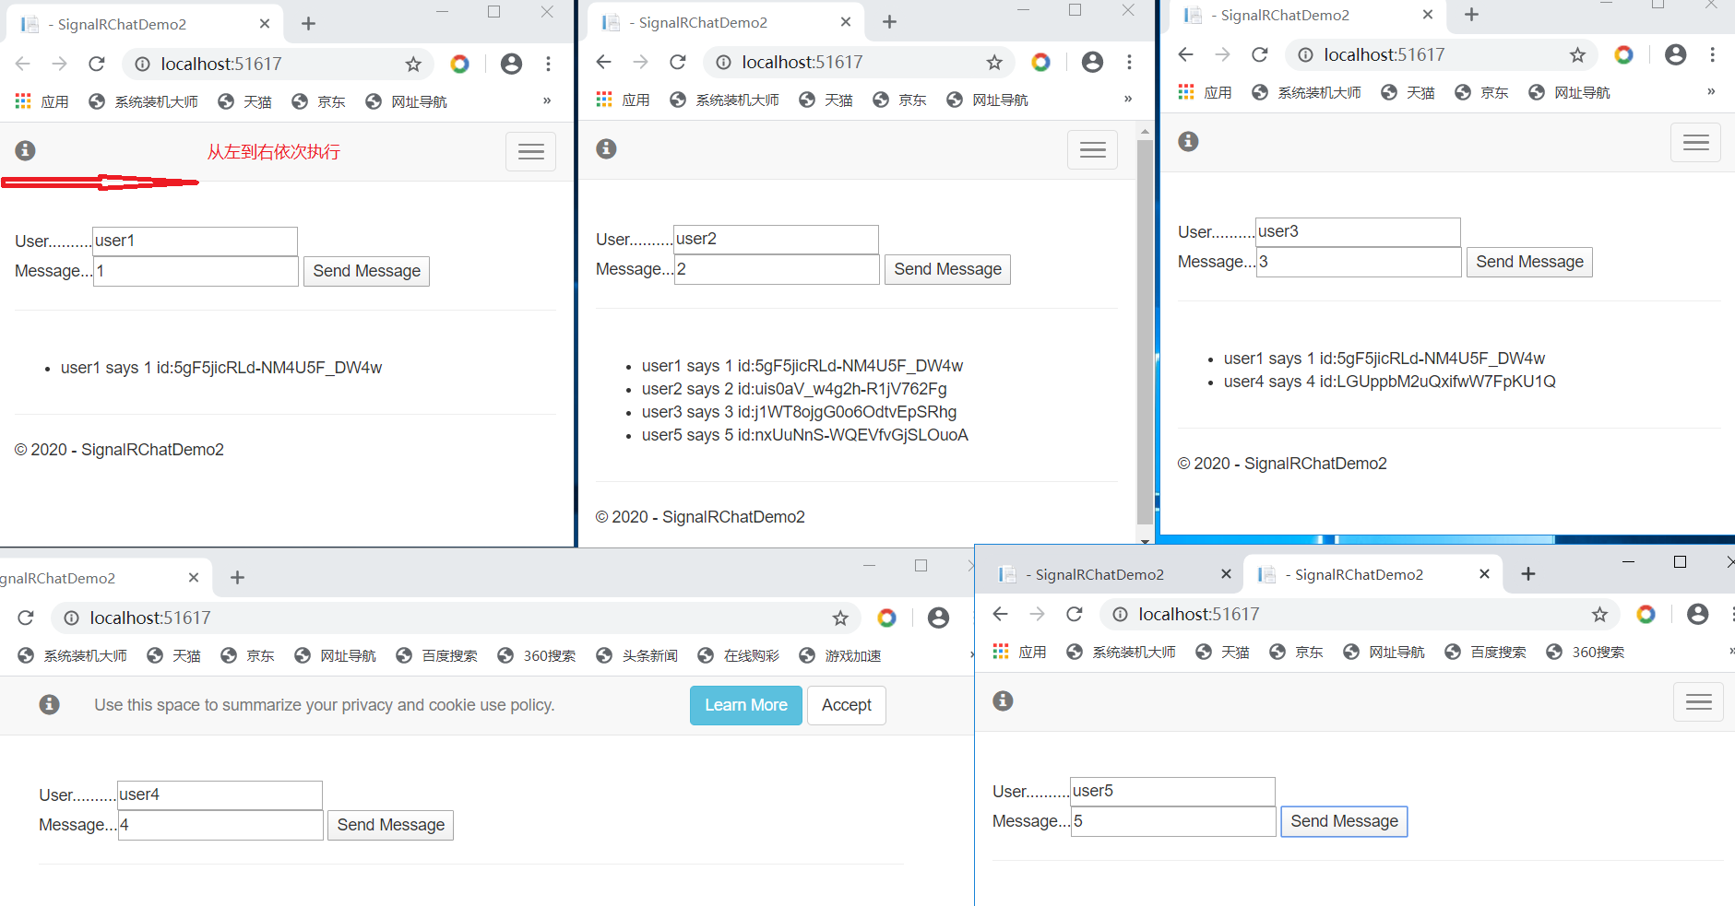Screen dimensions: 1735x906
Task: Open profile avatar in user2 window
Action: tap(1092, 62)
